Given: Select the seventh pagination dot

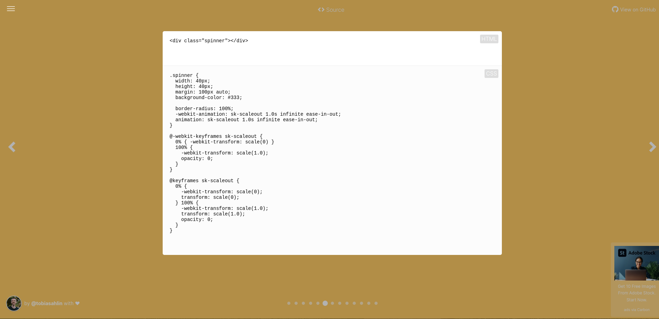Looking at the screenshot, I should pyautogui.click(x=332, y=303).
